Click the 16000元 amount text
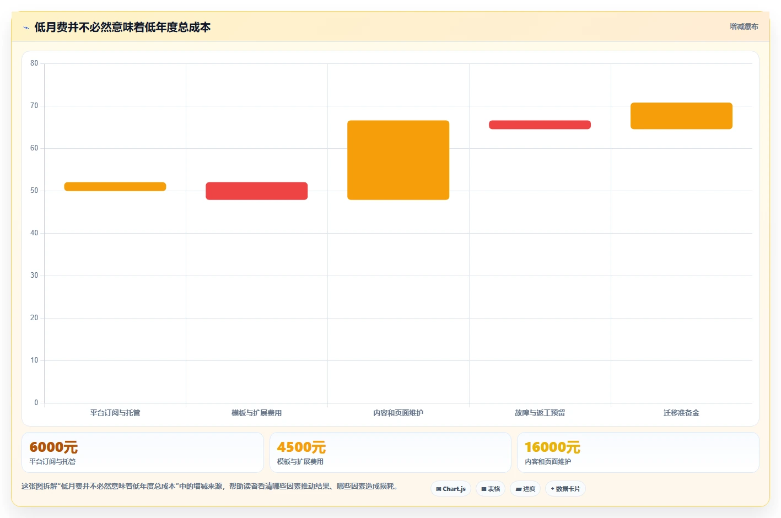Viewport: 781px width, 518px height. [x=552, y=447]
